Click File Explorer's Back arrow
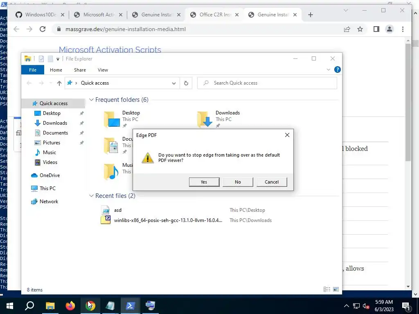 29,83
